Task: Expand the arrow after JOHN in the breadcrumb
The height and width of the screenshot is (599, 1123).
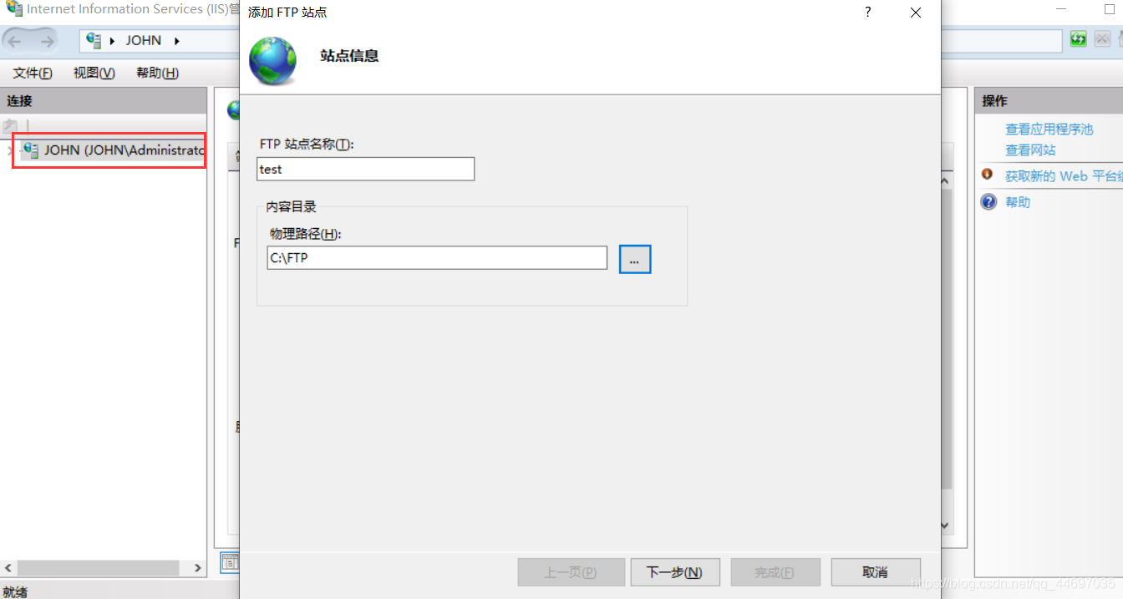Action: click(176, 40)
